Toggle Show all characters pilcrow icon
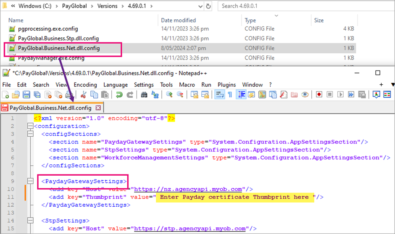Image resolution: width=395 pixels, height=234 pixels. click(230, 95)
